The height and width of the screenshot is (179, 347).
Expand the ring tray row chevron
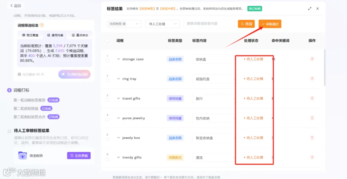pos(118,79)
